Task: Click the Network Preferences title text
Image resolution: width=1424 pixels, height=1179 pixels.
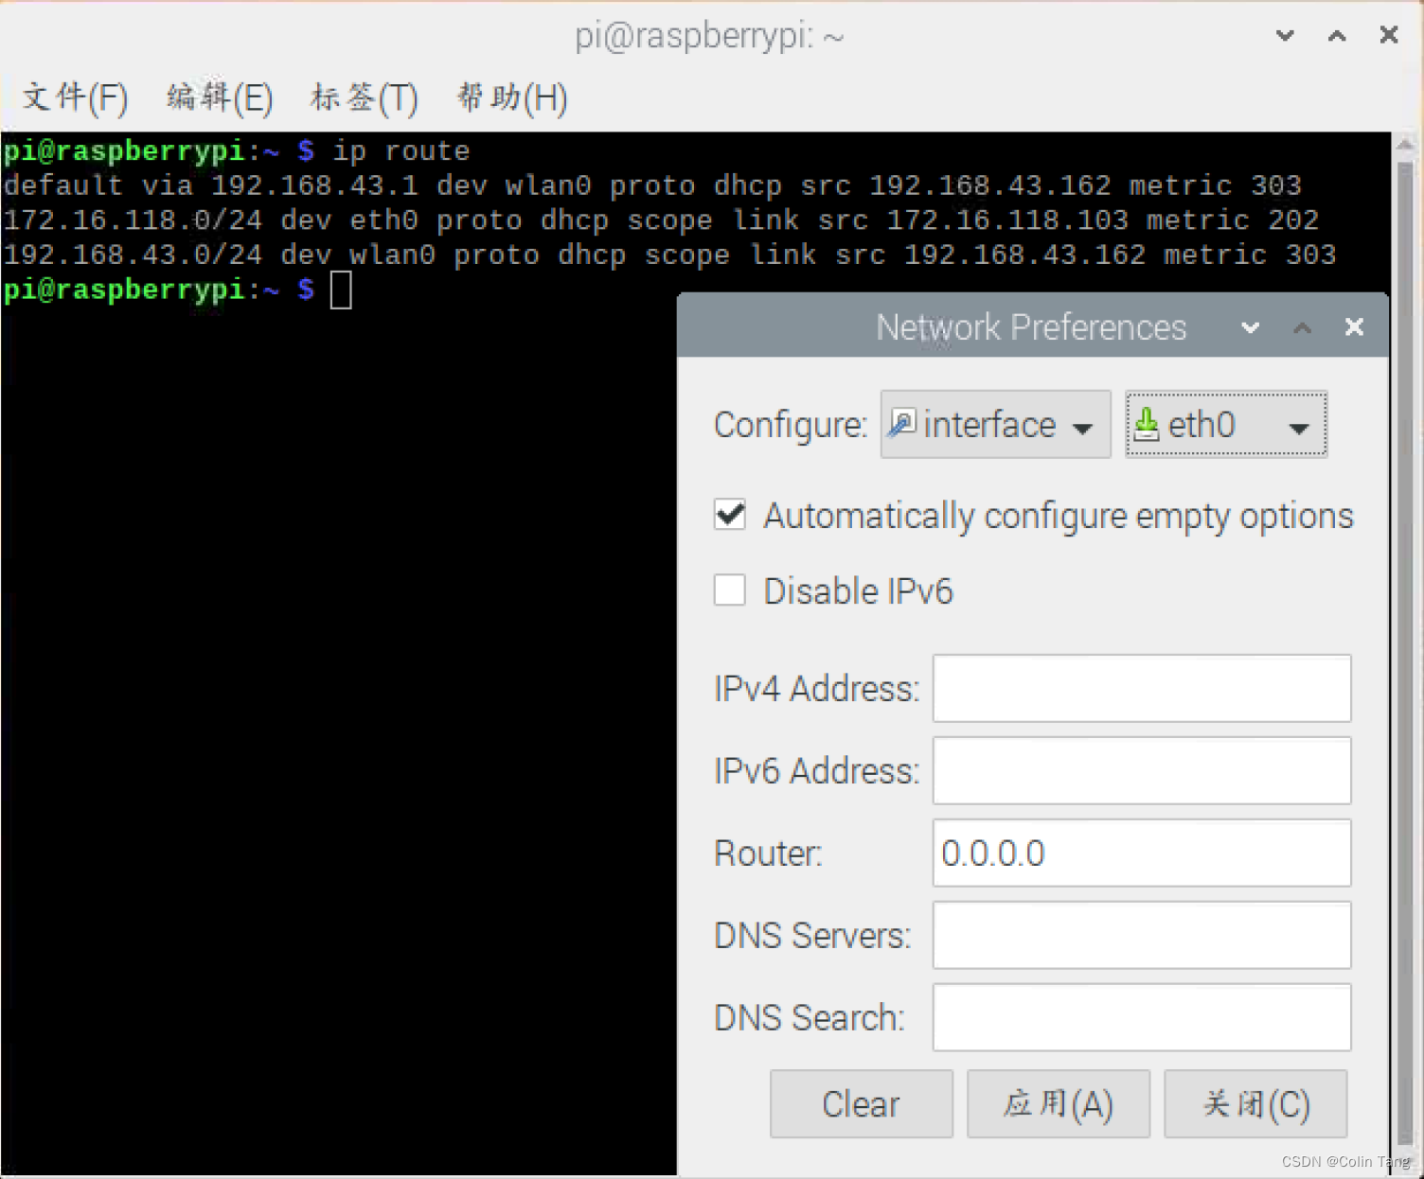Action: point(1031,327)
